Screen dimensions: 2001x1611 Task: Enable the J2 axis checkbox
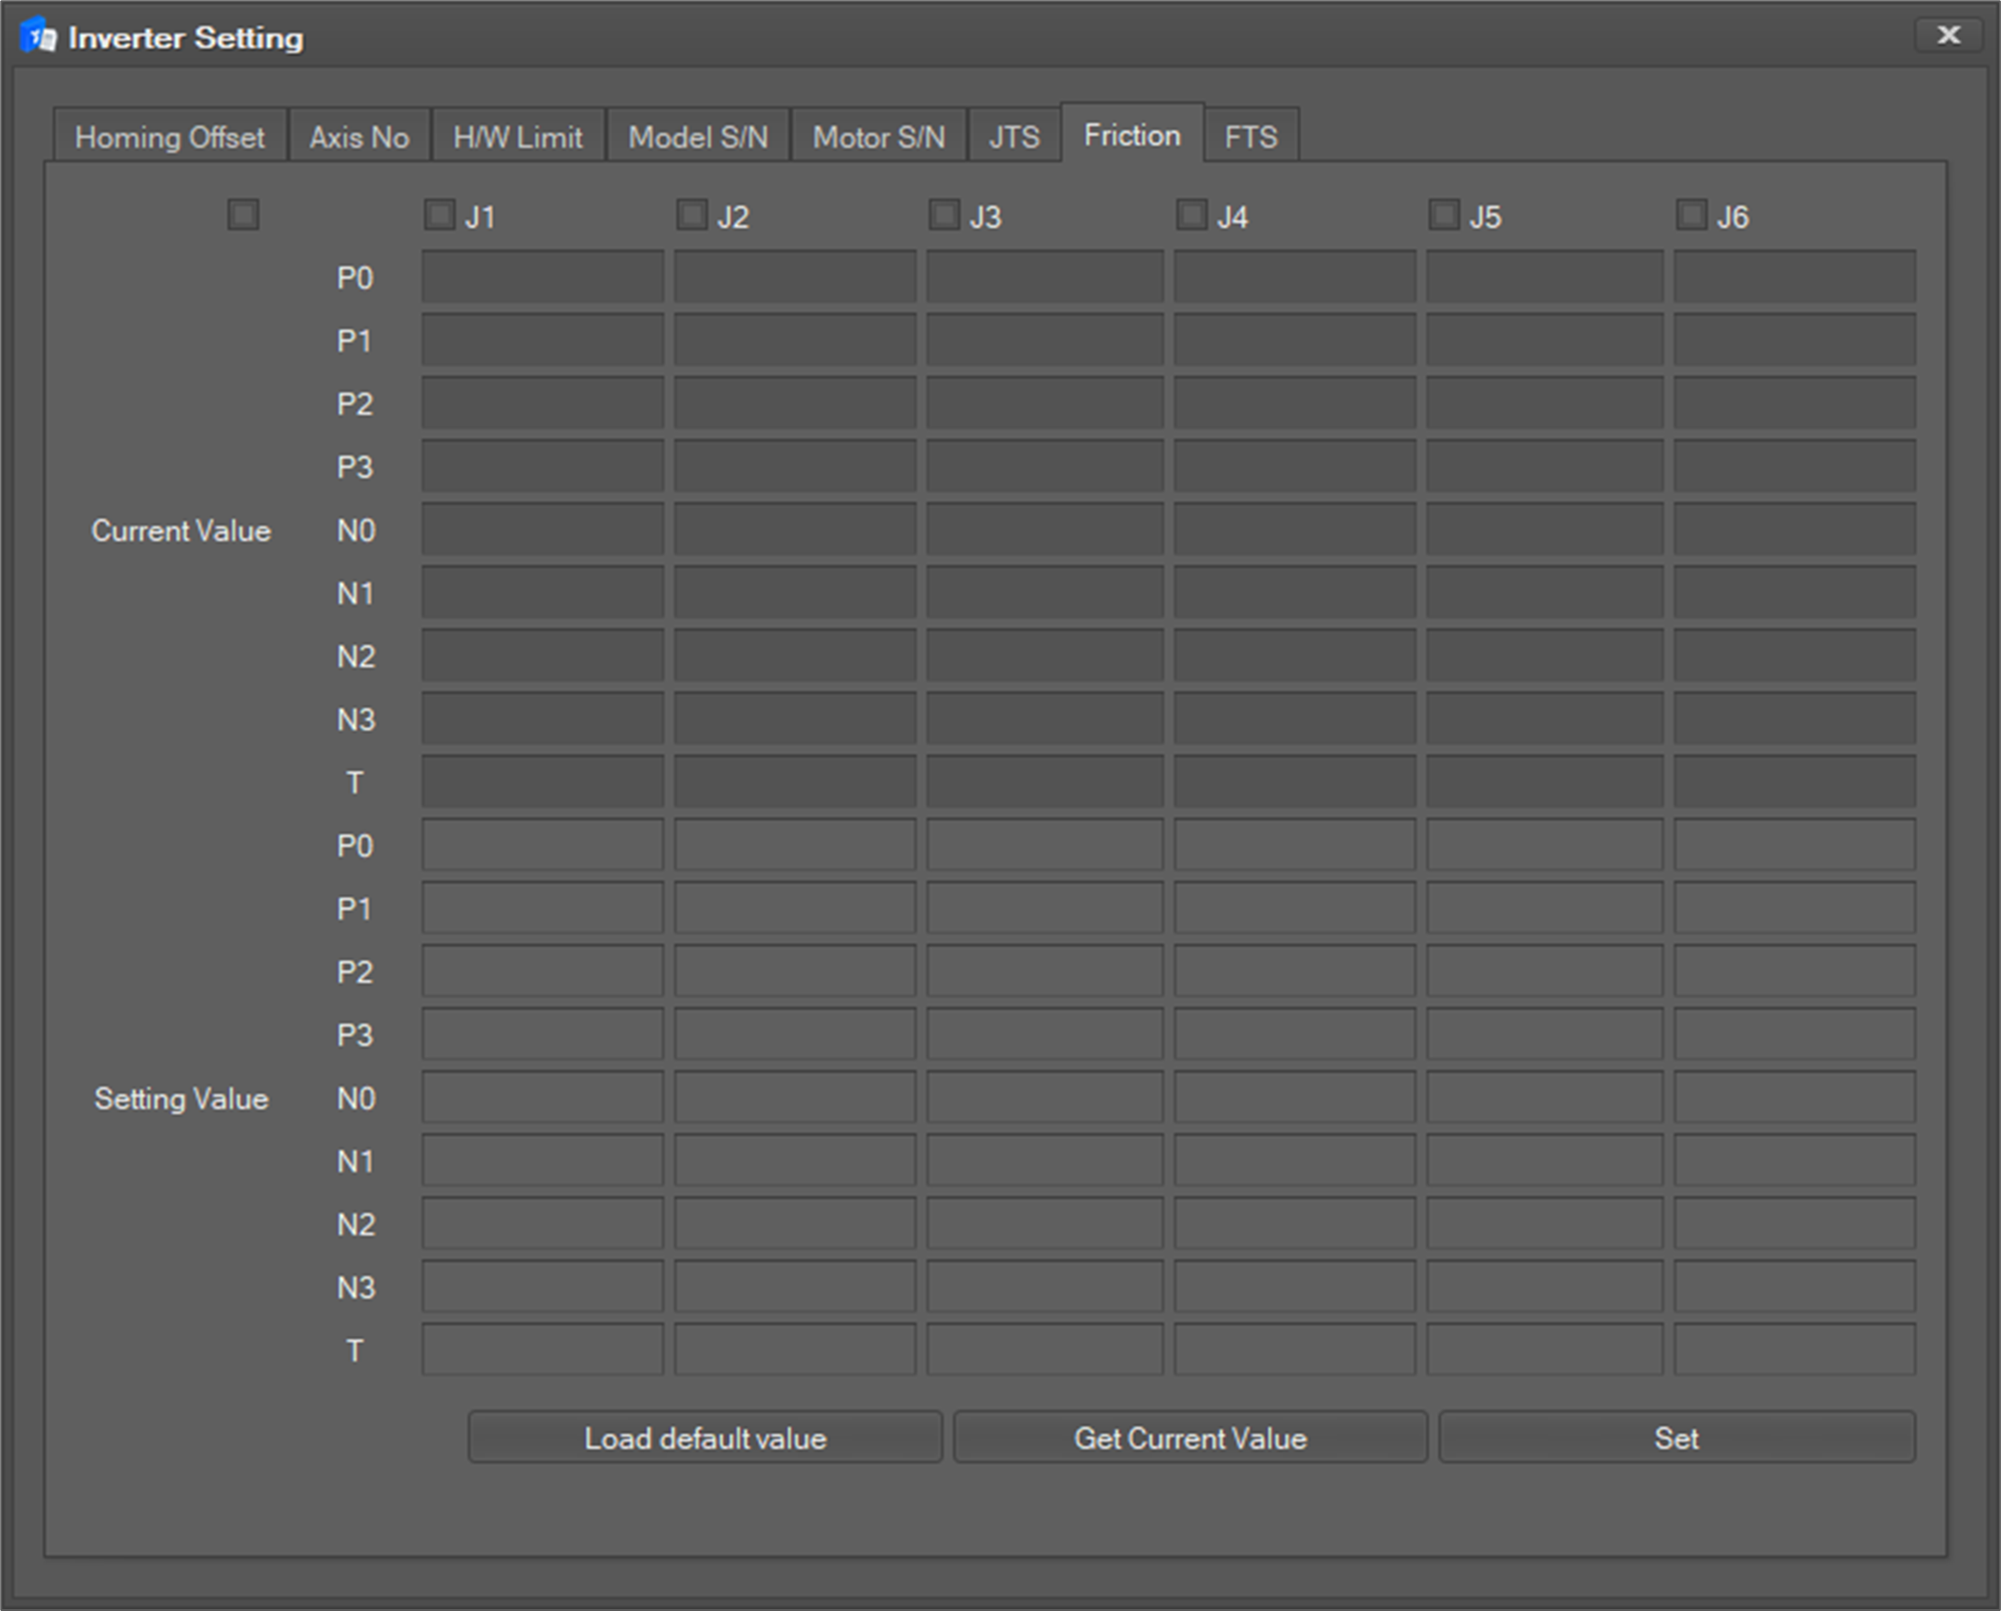pos(691,215)
